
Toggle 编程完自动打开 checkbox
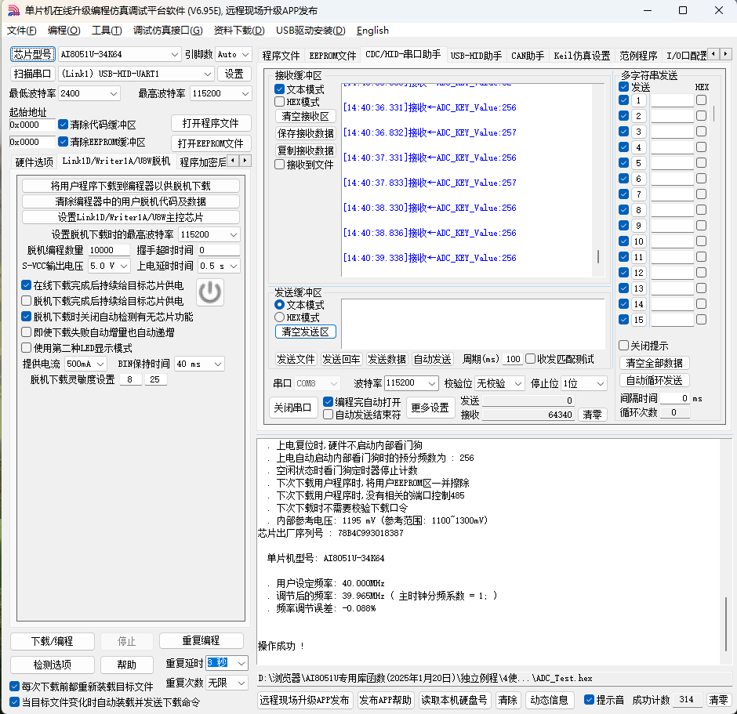pos(328,401)
